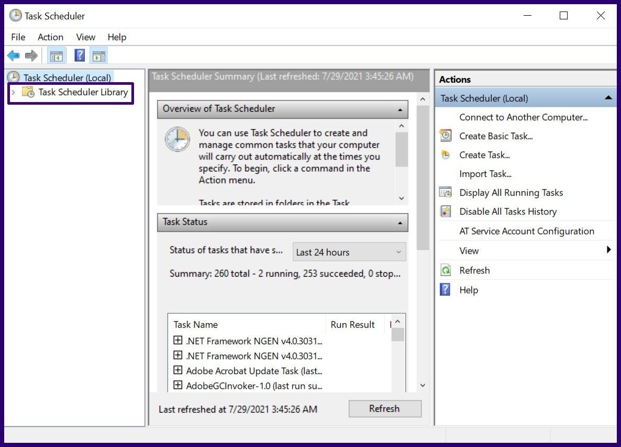
Task: Click the Refresh button at bottom
Action: pyautogui.click(x=384, y=409)
